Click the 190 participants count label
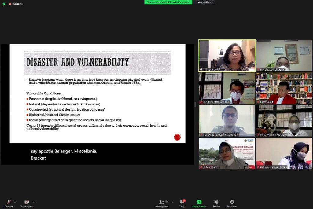Image resolution: width=313 pixels, height=209 pixels. [166, 201]
